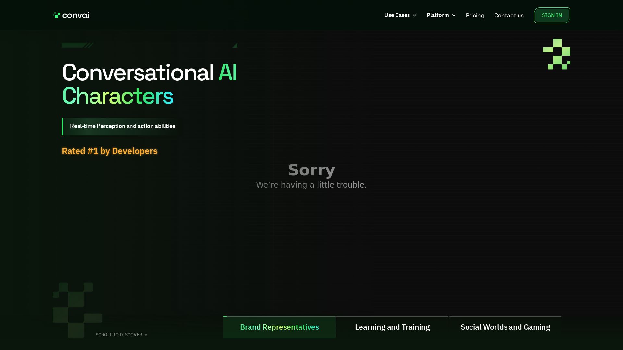
Task: Expand the Platform chevron
Action: click(x=454, y=15)
